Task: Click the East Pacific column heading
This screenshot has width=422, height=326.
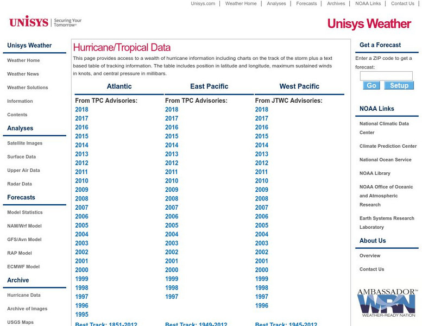Action: (209, 86)
